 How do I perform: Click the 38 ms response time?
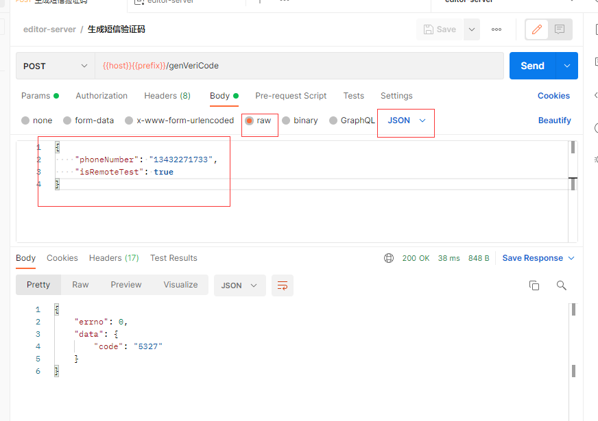coord(449,258)
